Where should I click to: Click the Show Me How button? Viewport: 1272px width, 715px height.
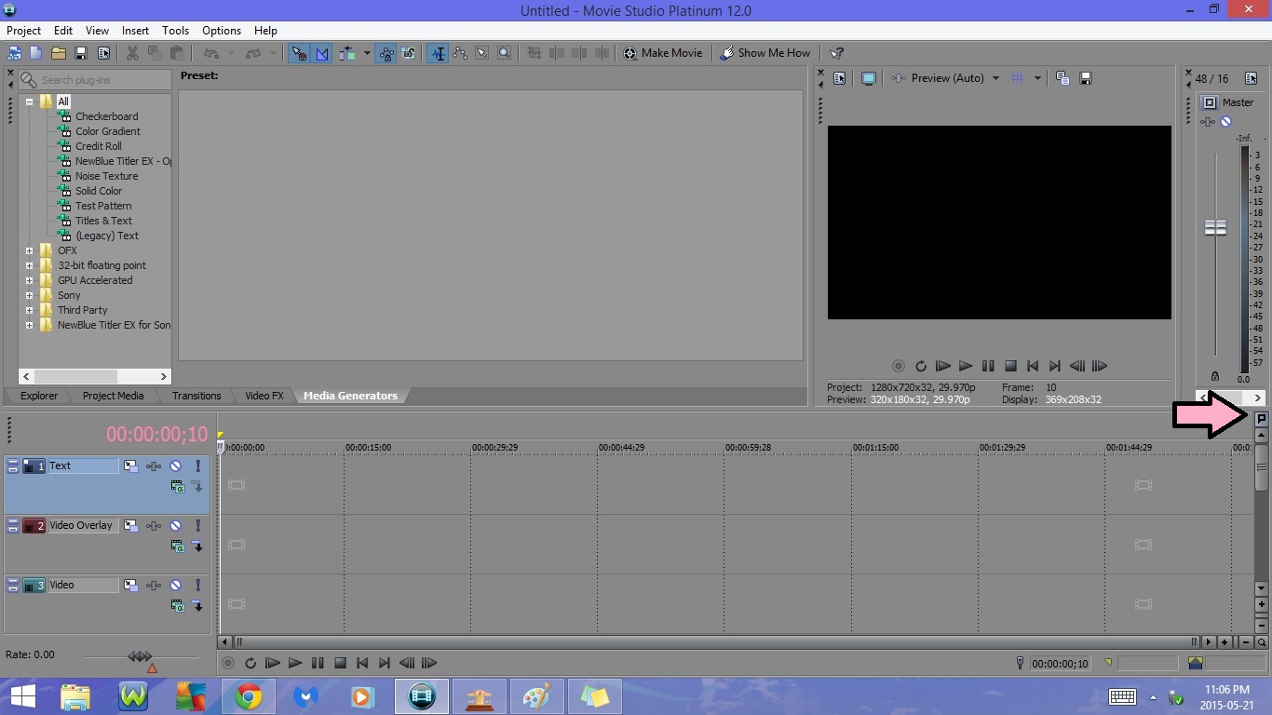click(x=765, y=53)
